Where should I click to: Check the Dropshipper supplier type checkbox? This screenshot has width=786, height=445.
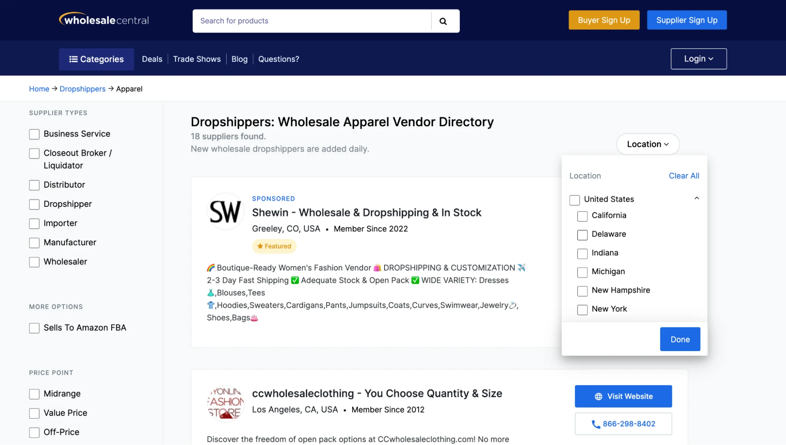[x=34, y=204]
